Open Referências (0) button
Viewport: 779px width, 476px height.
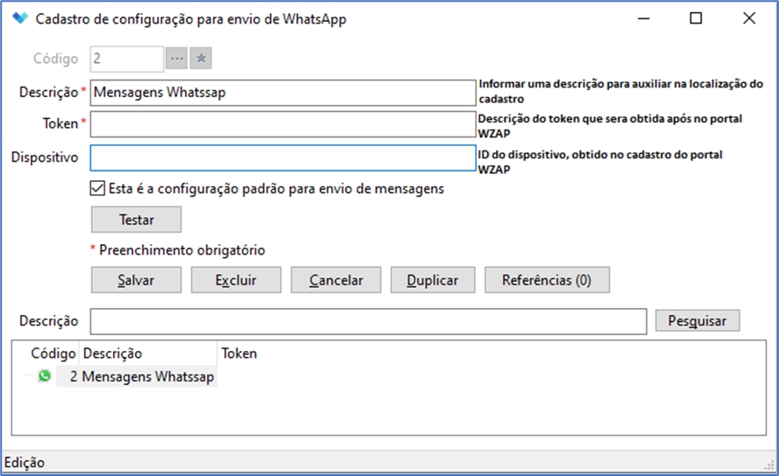point(547,280)
